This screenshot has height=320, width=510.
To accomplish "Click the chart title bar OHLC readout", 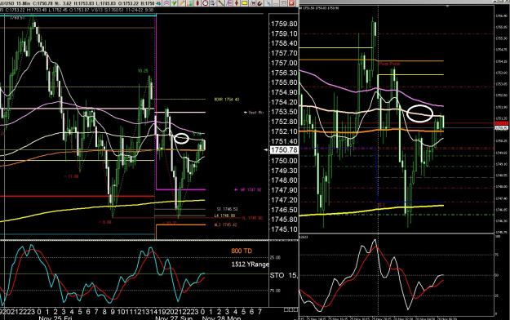I will (77, 4).
